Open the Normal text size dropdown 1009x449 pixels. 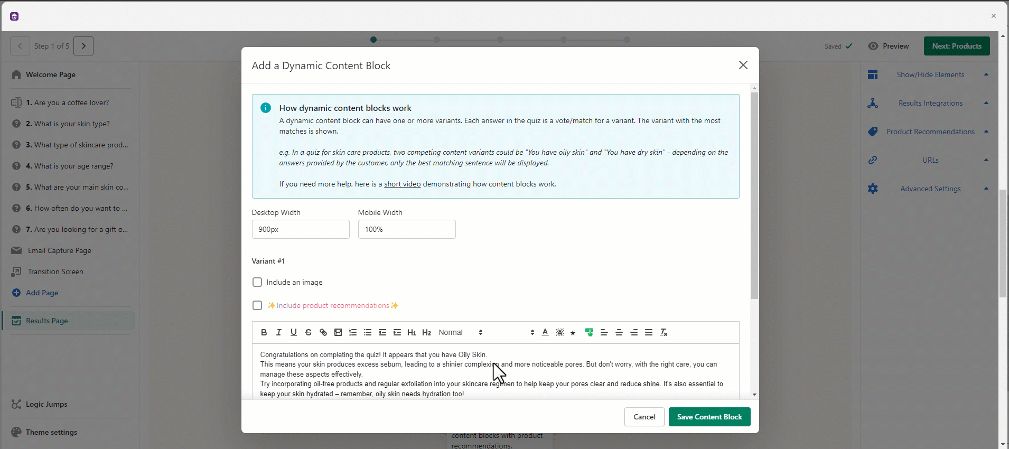[x=461, y=332]
